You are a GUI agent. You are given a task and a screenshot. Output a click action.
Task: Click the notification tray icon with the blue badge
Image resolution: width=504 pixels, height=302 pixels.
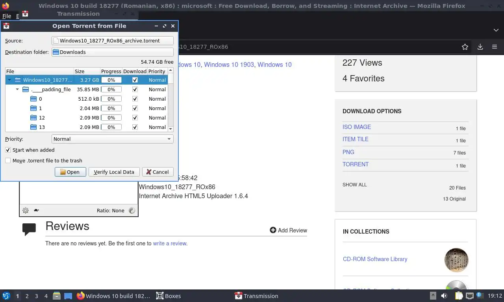[x=480, y=295]
